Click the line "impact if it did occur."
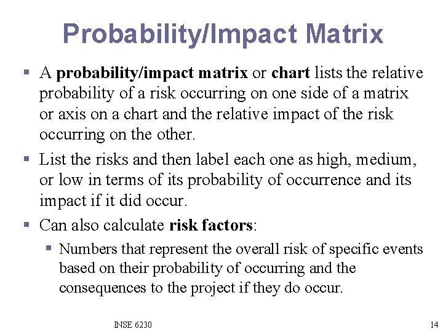Image resolution: width=443 pixels, height=332 pixels. (x=113, y=201)
